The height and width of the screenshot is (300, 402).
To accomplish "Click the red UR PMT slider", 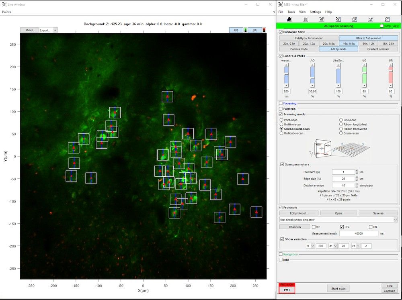I will 390,75.
